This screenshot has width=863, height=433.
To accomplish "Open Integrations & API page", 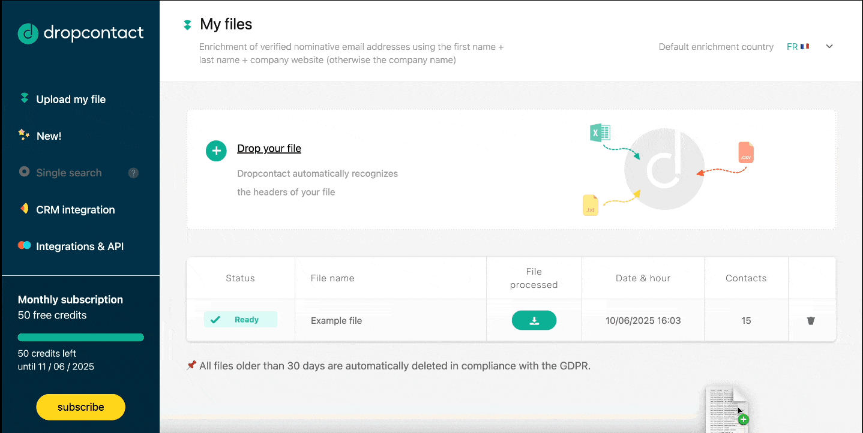I will [x=80, y=246].
